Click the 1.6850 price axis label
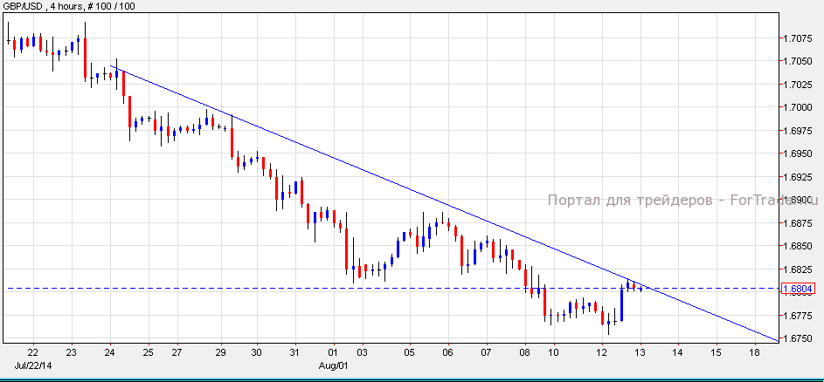 [798, 246]
